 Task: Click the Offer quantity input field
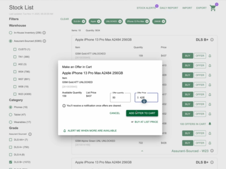point(120,98)
